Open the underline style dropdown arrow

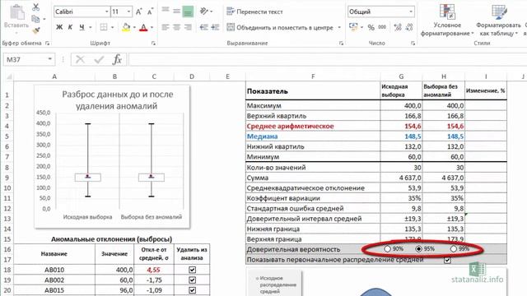point(90,27)
